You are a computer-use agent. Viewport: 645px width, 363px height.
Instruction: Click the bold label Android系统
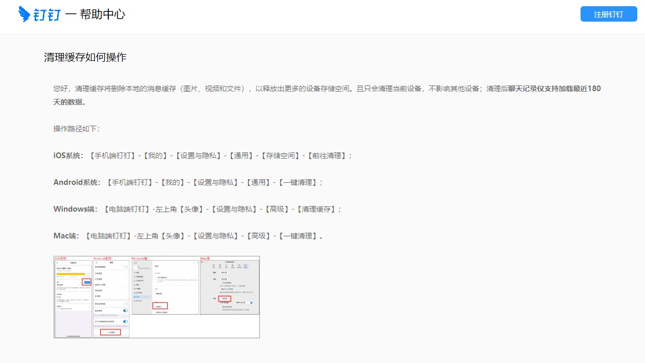point(76,182)
